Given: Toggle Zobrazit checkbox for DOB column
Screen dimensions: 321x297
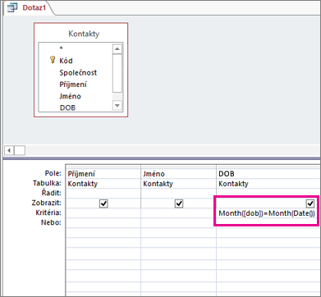Looking at the screenshot, I should pos(310,203).
